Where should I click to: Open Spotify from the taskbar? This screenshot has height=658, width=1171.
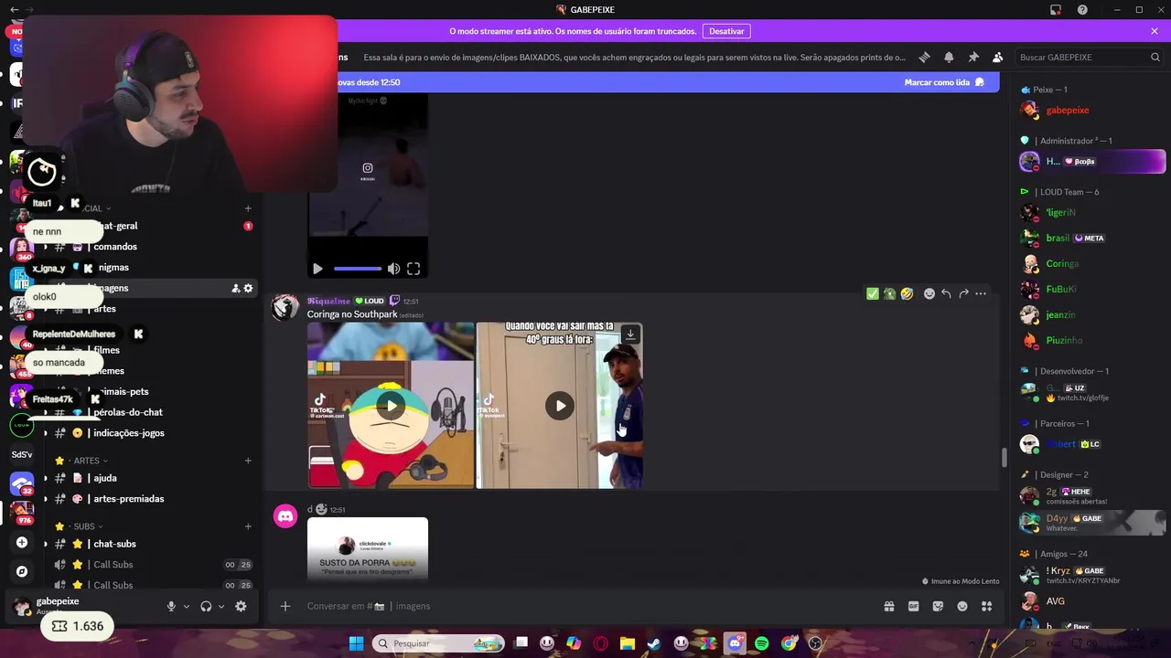(x=762, y=643)
